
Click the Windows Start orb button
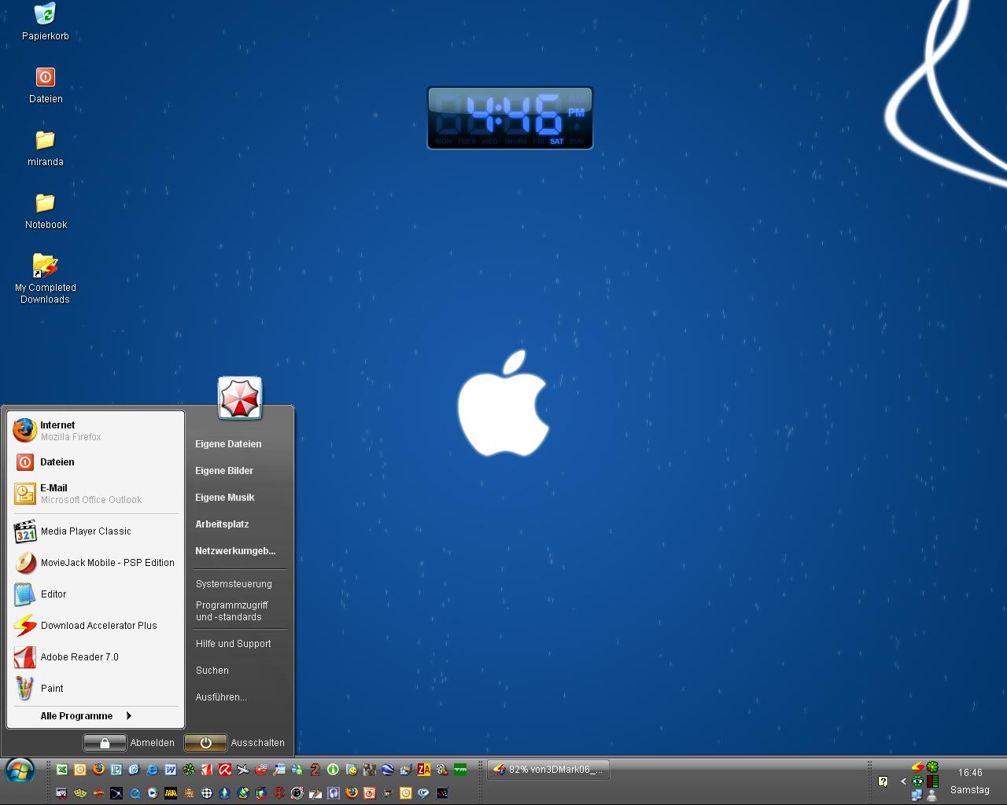[20, 771]
